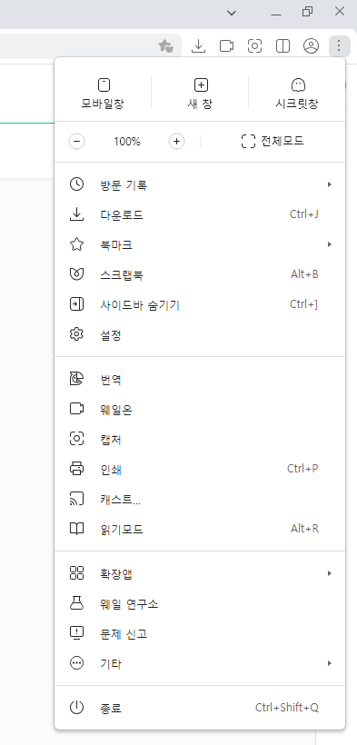Decrease zoom with the minus button

[77, 142]
